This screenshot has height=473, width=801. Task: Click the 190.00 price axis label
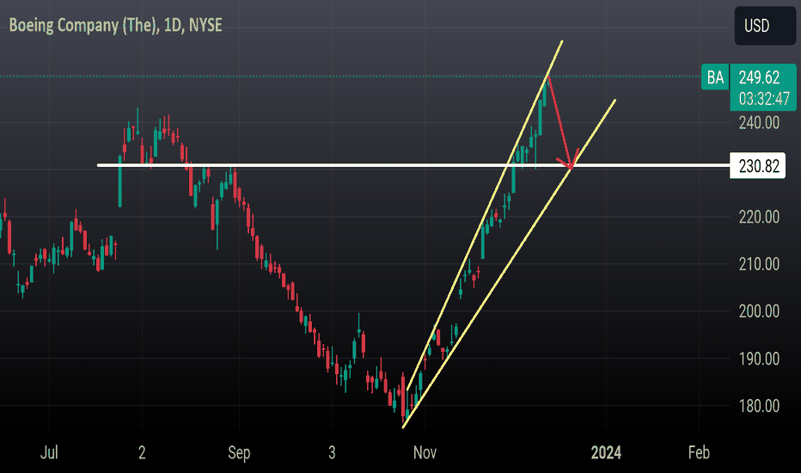click(759, 359)
